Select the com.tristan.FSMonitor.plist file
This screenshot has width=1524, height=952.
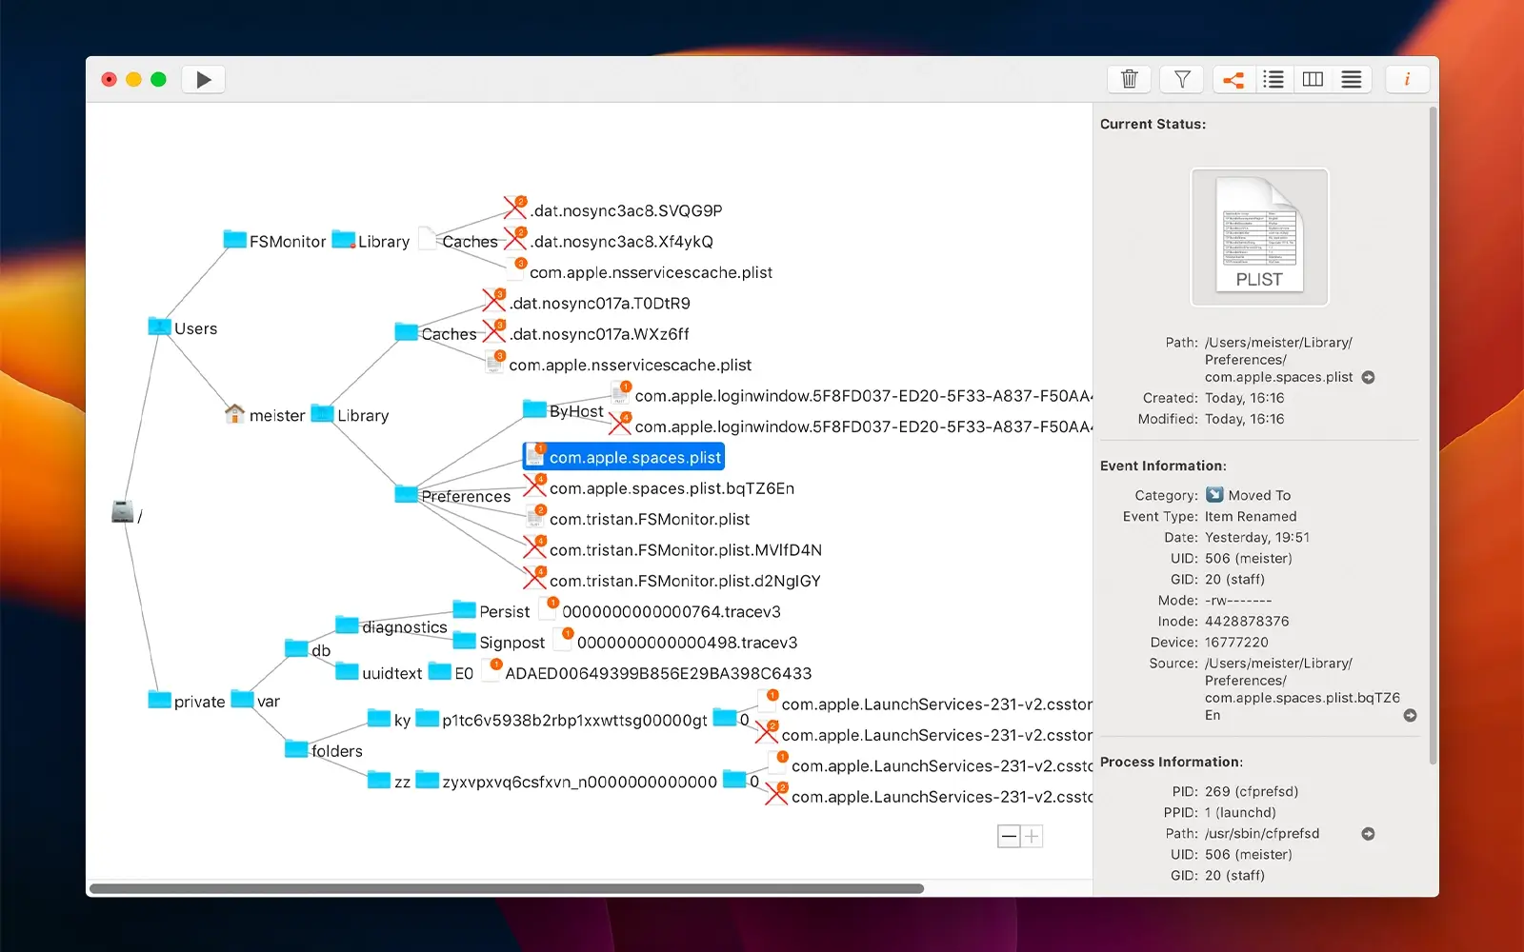[x=637, y=519]
